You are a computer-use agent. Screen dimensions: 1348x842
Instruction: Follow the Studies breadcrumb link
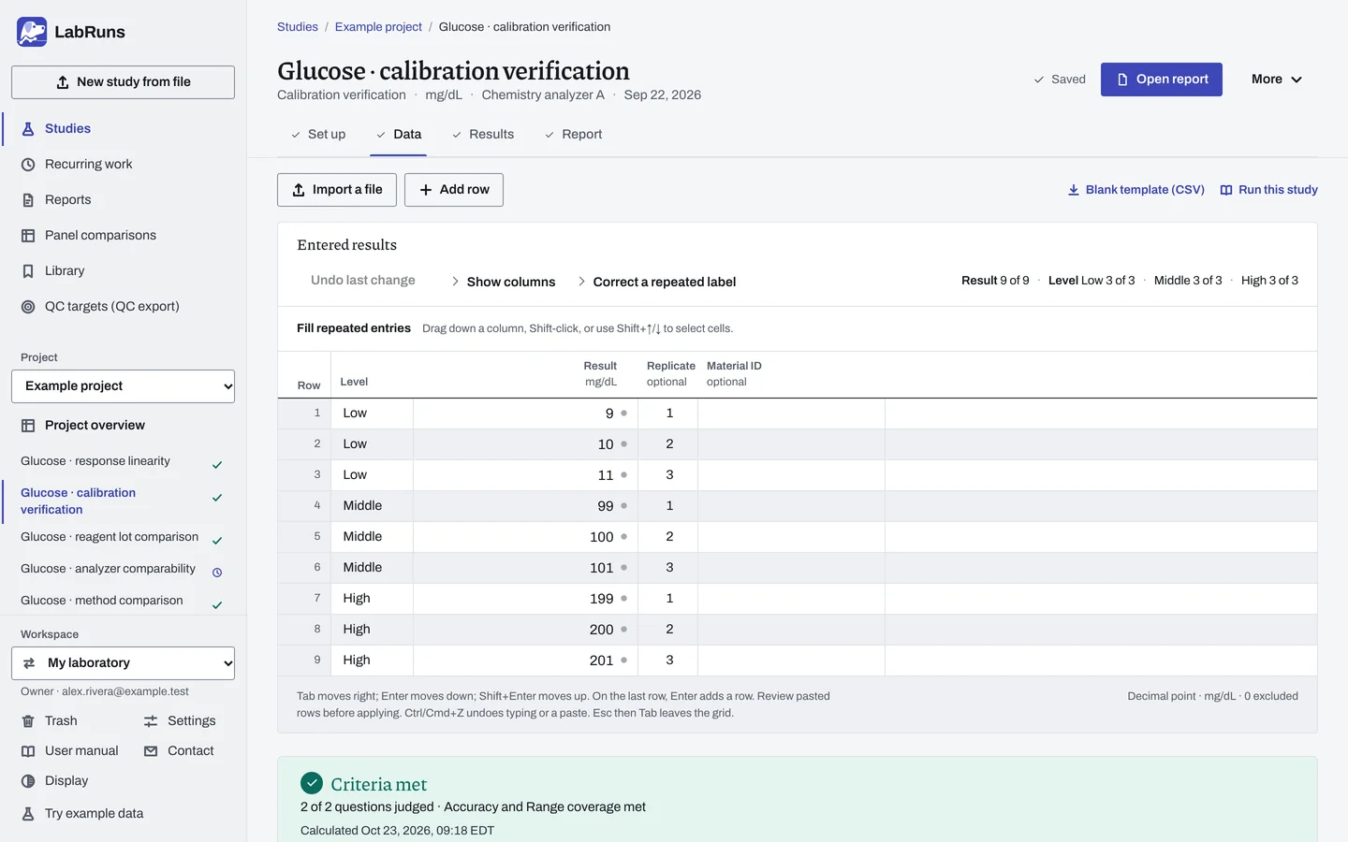click(x=298, y=27)
